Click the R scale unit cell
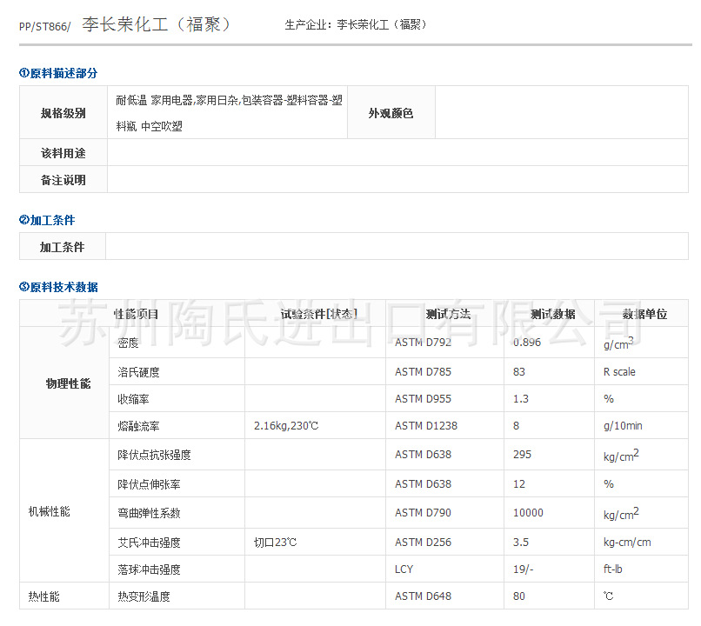The image size is (701, 626). (641, 372)
